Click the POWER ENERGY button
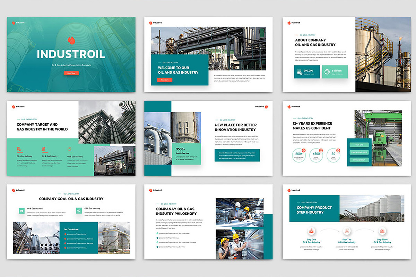Screen dimensions: 416x277 click(359, 160)
